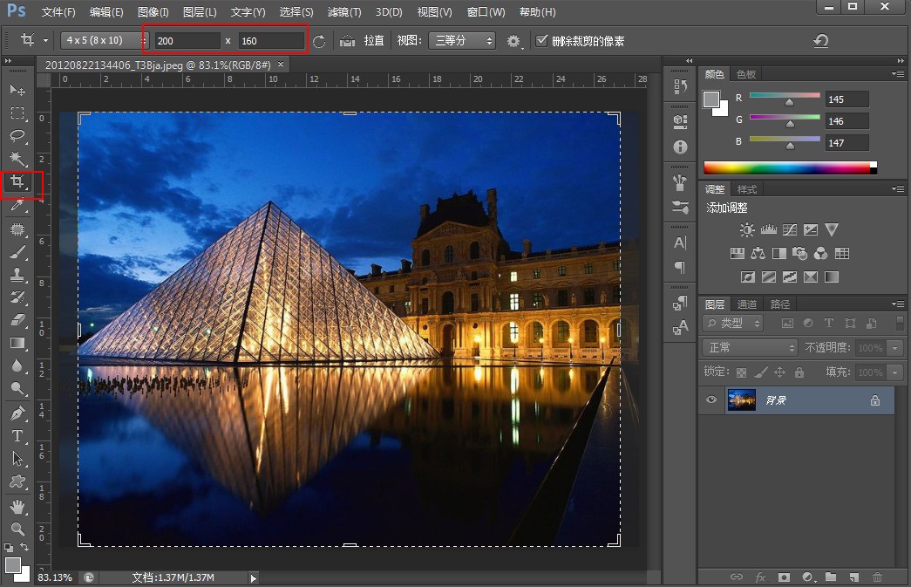Select the Crop tool in toolbar
Viewport: 911px width, 587px height.
tap(17, 182)
